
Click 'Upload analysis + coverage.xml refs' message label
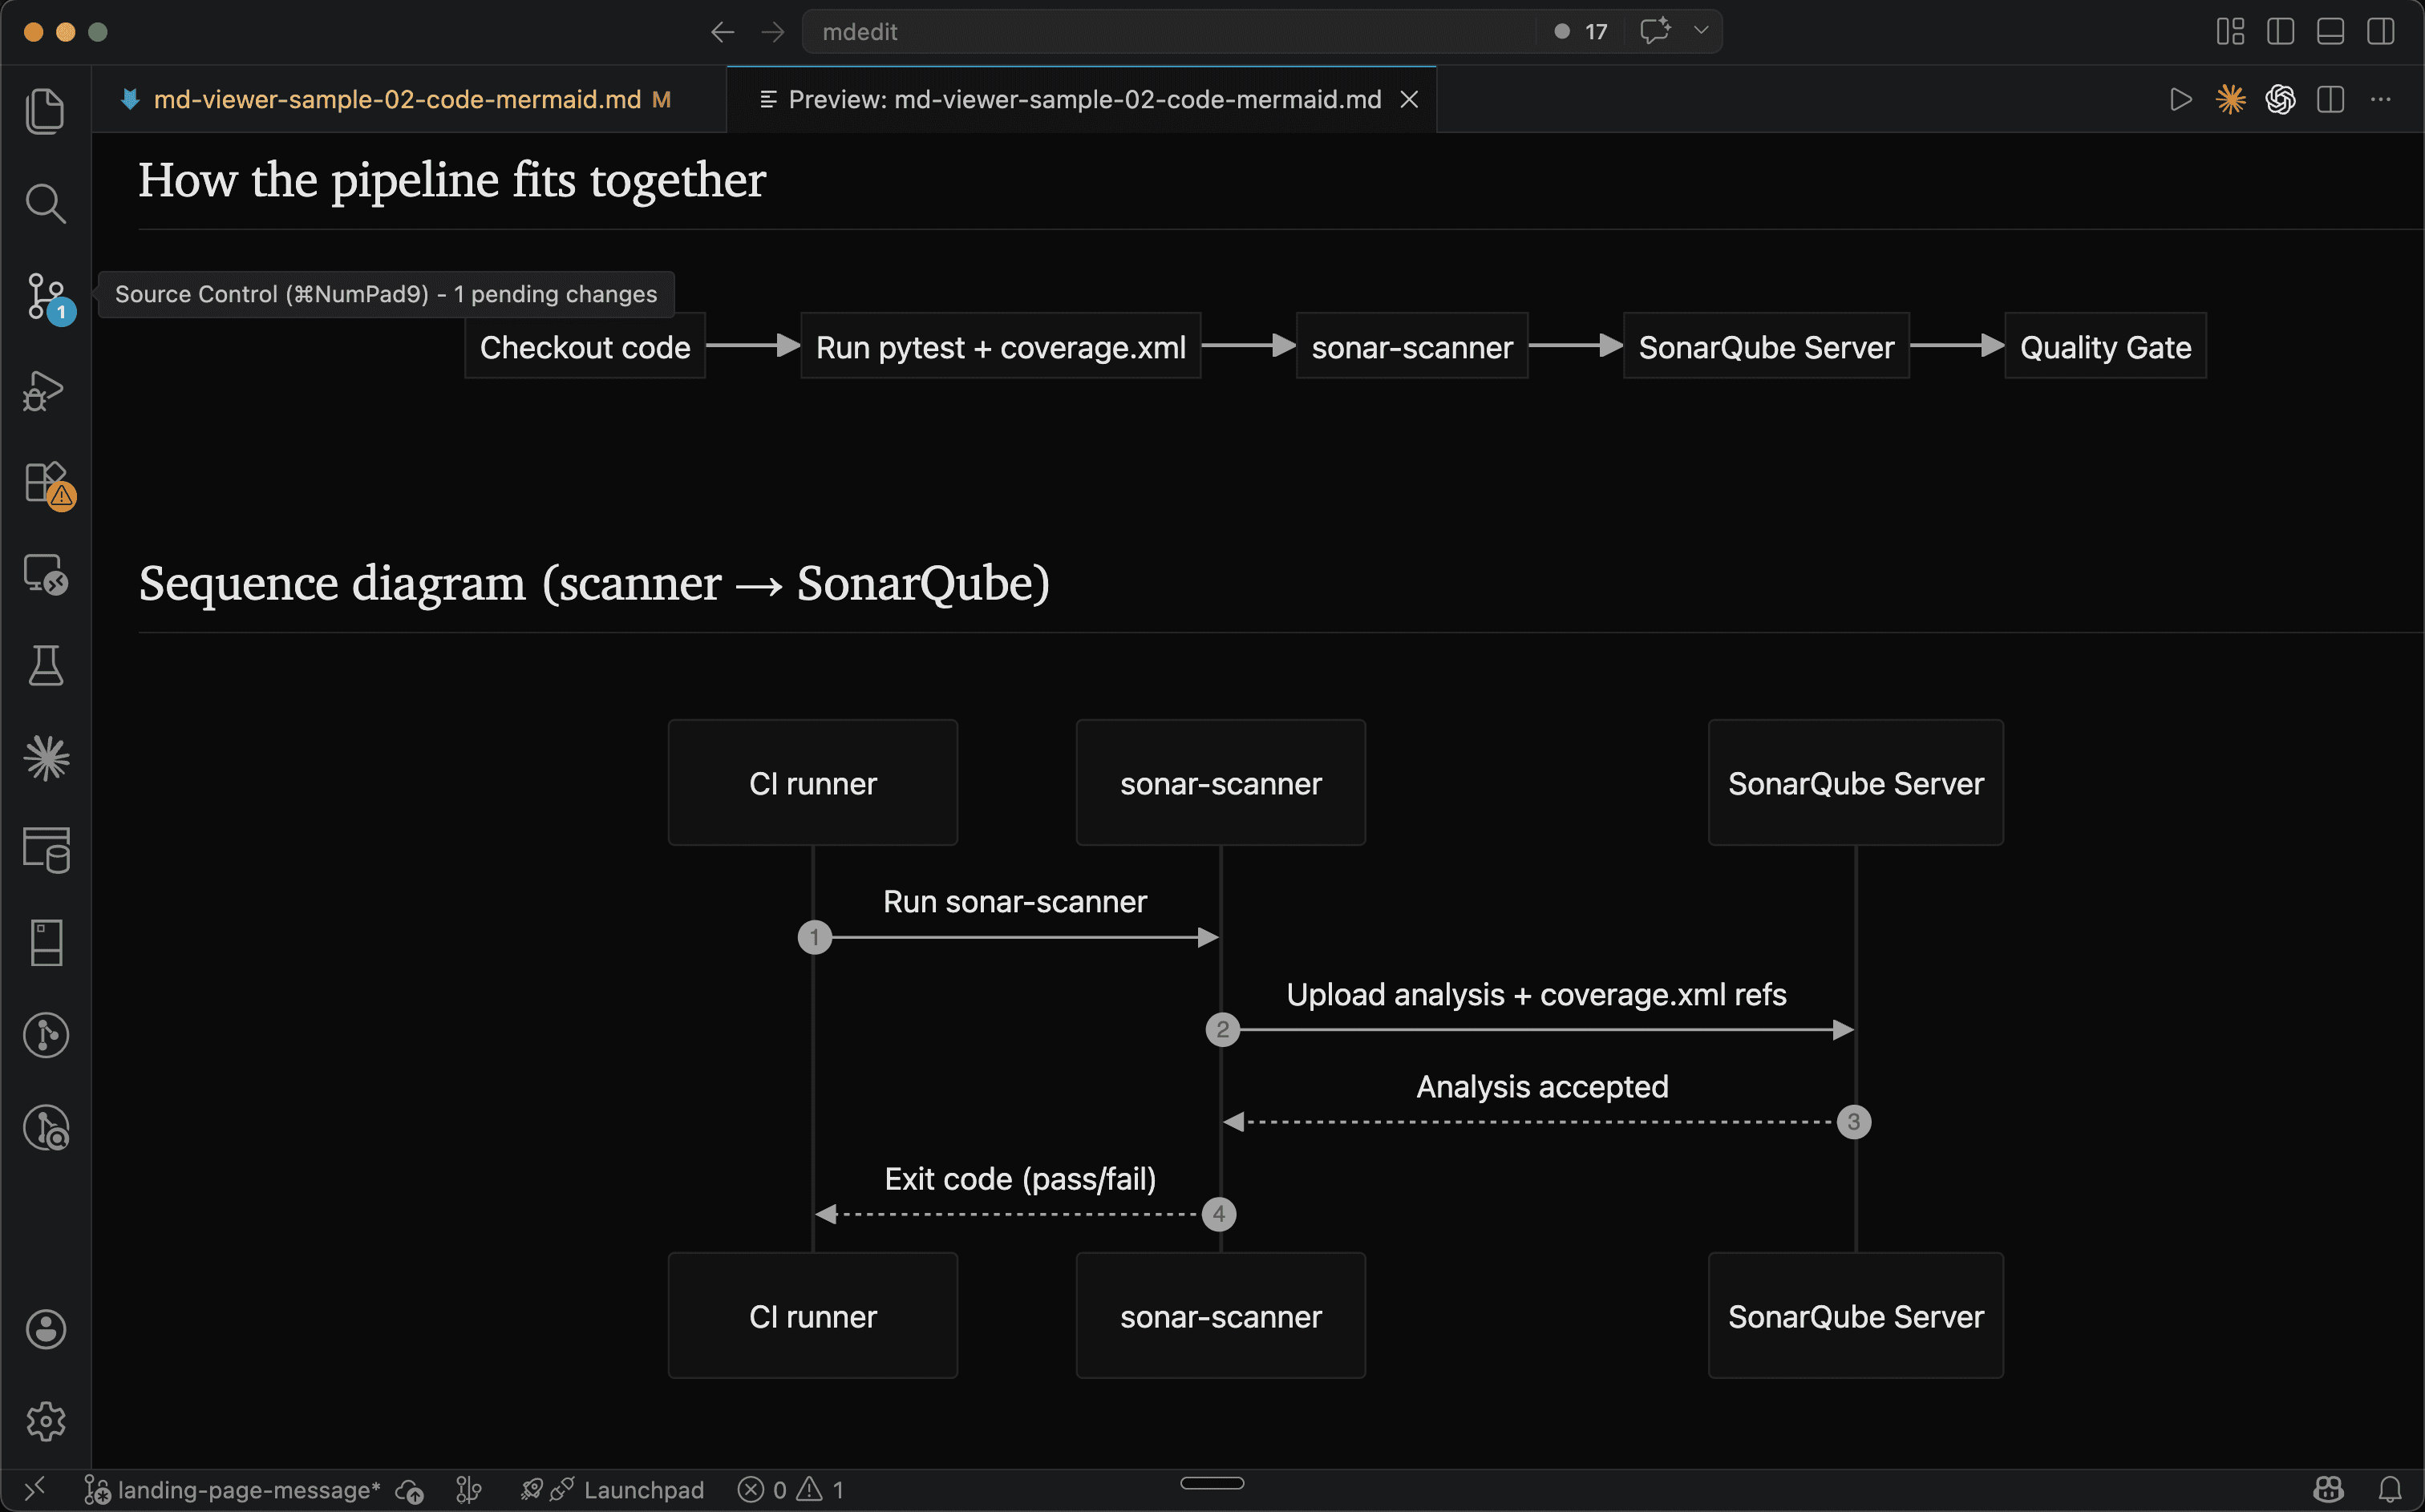pyautogui.click(x=1536, y=994)
